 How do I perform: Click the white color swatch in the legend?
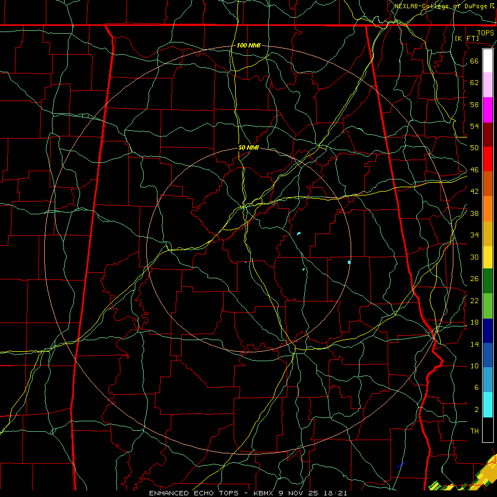coord(488,61)
